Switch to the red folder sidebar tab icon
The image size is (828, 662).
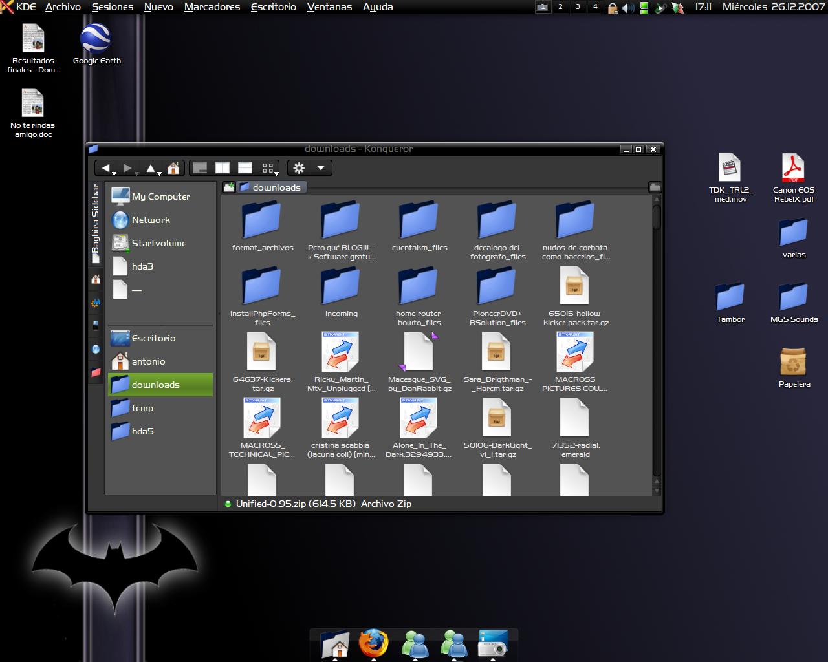point(96,372)
